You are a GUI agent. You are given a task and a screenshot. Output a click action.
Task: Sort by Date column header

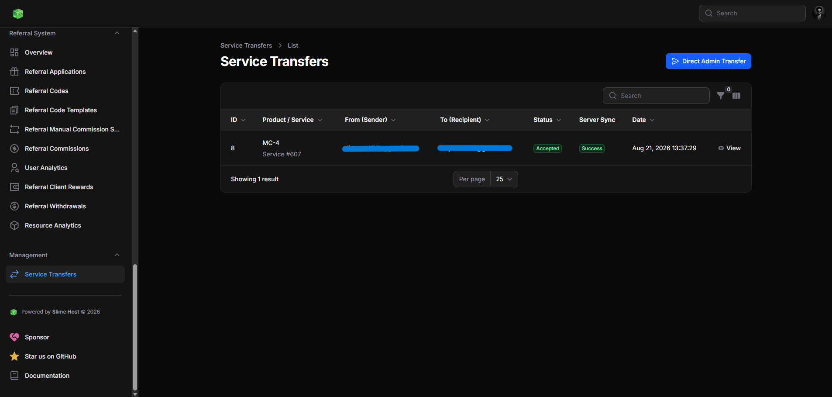pos(643,120)
